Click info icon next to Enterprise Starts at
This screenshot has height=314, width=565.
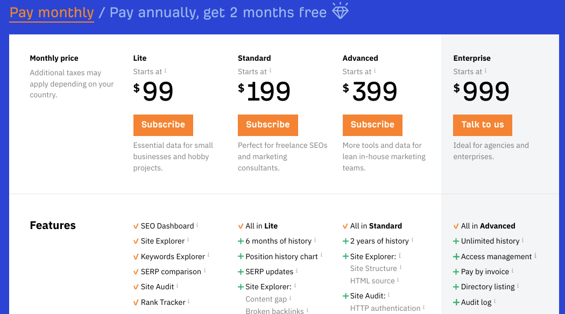point(485,70)
